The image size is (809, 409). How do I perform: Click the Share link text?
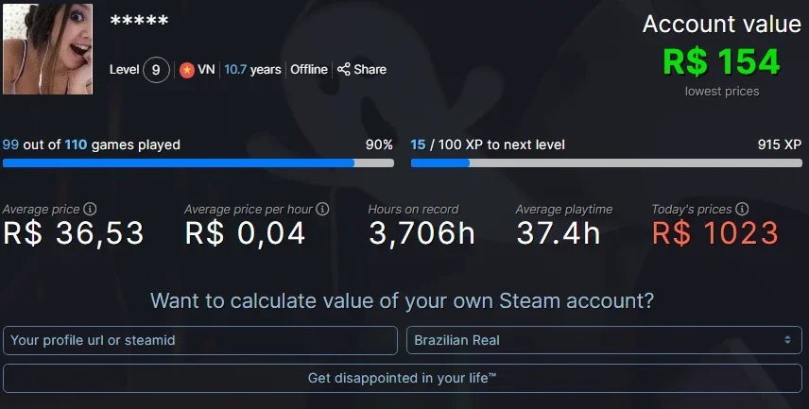tap(370, 69)
